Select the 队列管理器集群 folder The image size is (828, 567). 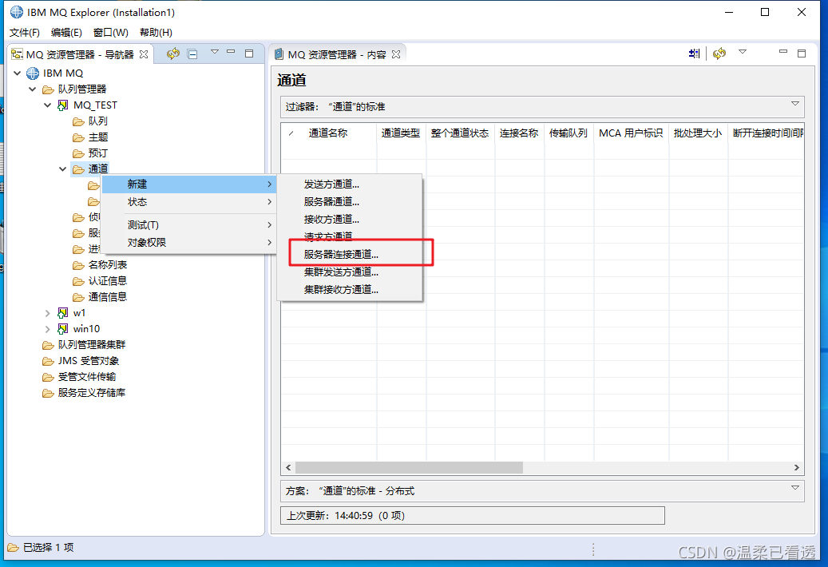(84, 345)
